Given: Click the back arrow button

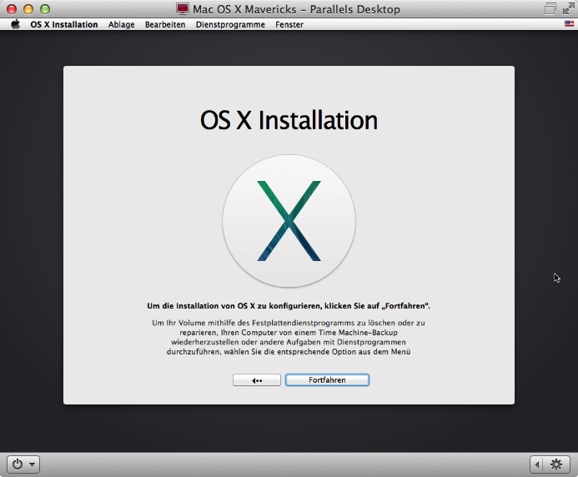Looking at the screenshot, I should coord(257,380).
